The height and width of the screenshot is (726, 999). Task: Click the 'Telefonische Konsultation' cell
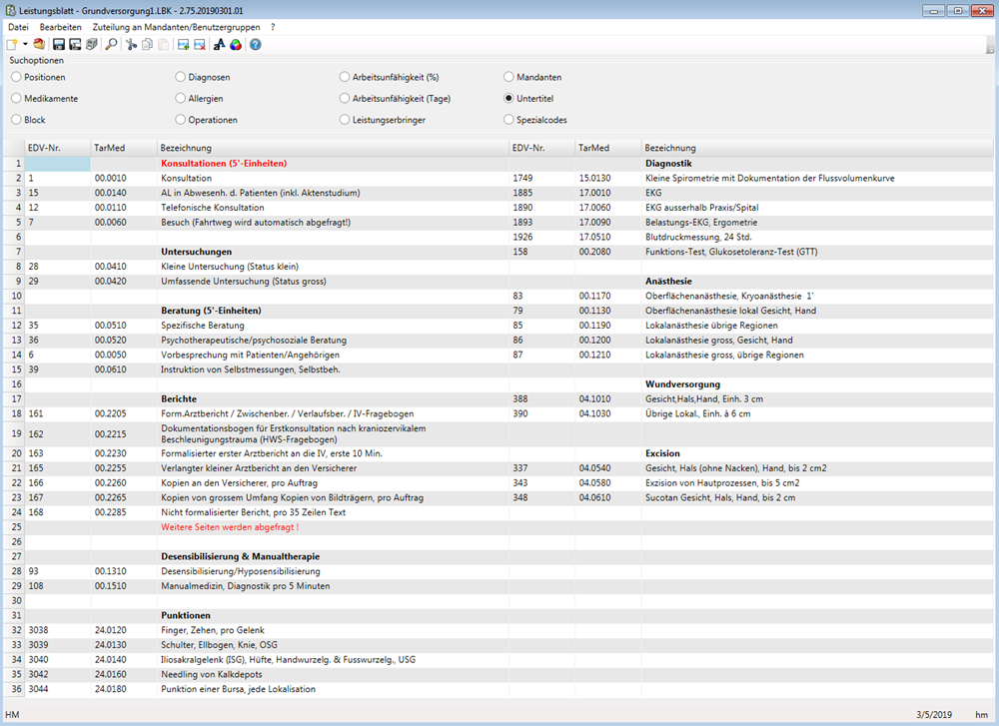[333, 208]
